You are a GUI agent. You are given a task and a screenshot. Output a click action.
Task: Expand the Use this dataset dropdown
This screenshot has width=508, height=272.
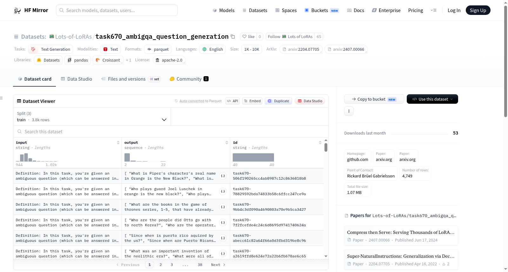pyautogui.click(x=432, y=99)
